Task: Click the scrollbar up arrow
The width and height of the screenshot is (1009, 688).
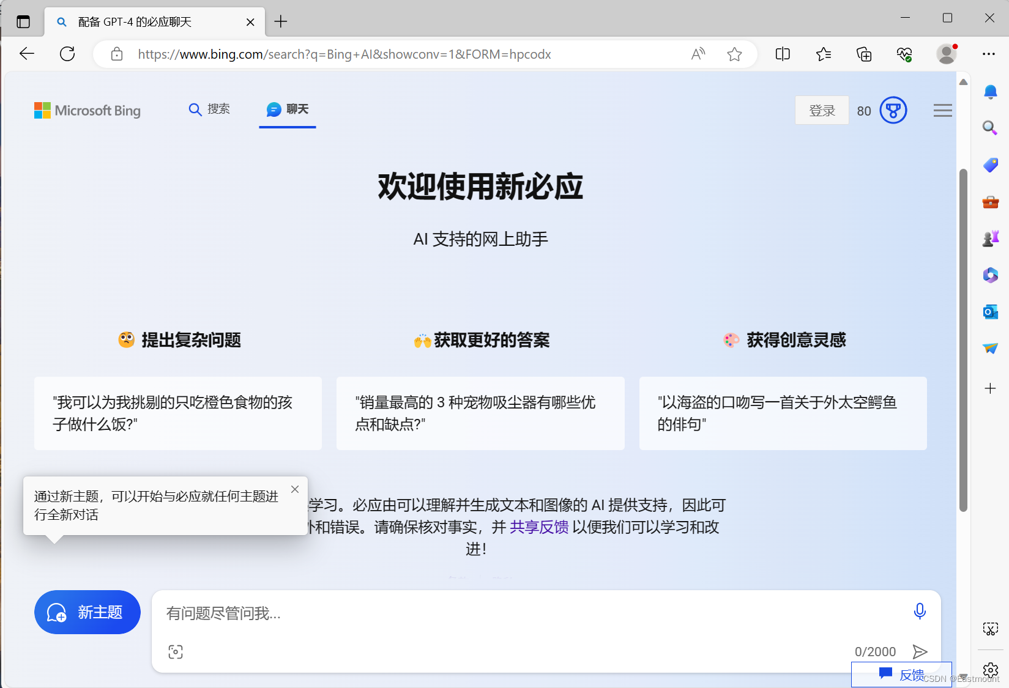Action: pos(963,82)
